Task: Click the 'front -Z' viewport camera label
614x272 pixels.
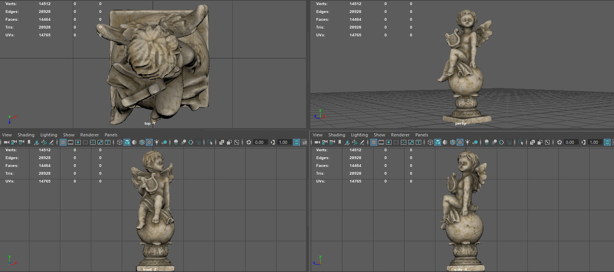Action: coord(149,269)
